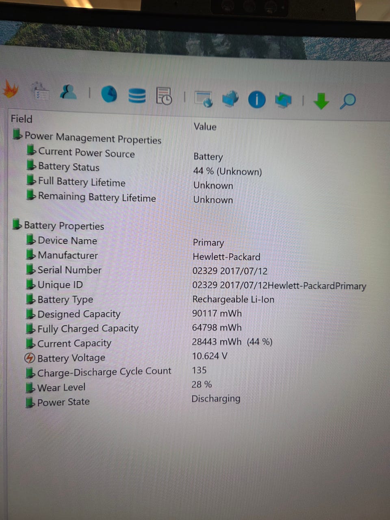Click the value "64798 mWh"
The width and height of the screenshot is (390, 520).
pos(217,327)
